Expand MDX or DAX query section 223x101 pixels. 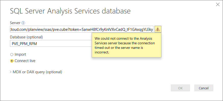[36, 72]
